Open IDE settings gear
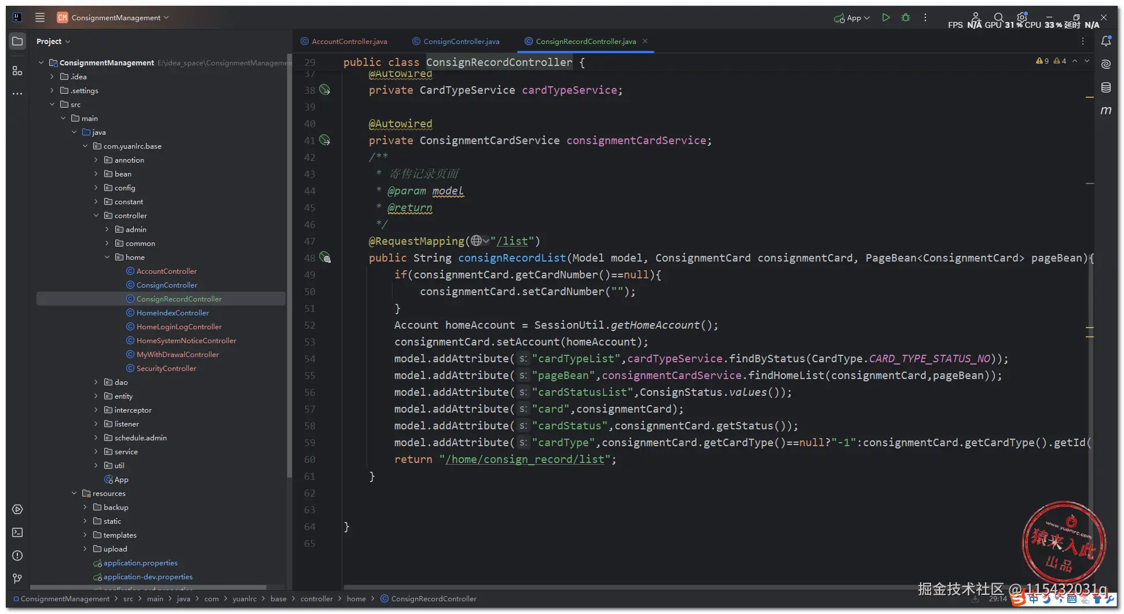 coord(1022,17)
